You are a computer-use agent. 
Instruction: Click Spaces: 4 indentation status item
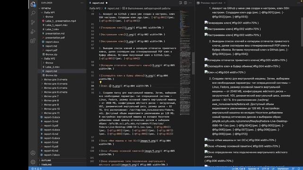click(x=253, y=169)
